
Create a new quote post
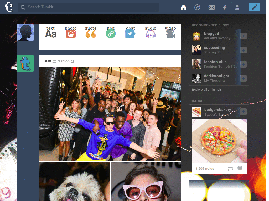91,32
